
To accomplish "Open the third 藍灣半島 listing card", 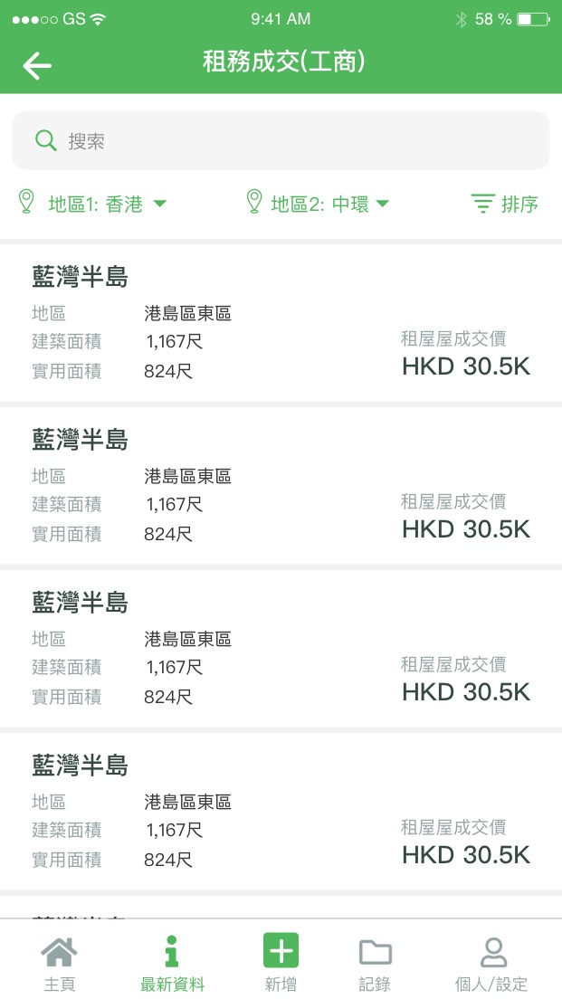I will pyautogui.click(x=281, y=648).
